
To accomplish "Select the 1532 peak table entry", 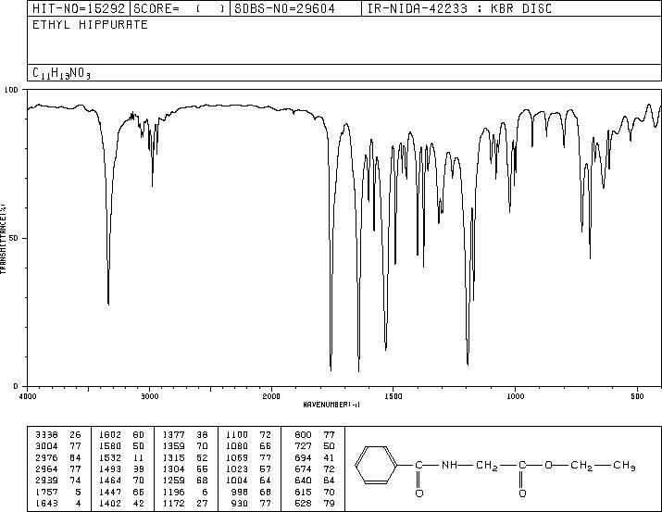I will [121, 457].
